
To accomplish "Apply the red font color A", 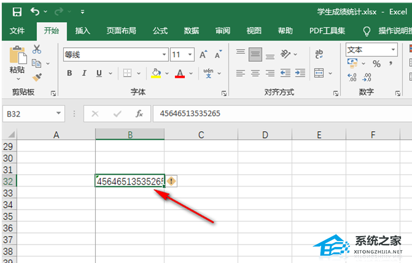I will pos(180,73).
